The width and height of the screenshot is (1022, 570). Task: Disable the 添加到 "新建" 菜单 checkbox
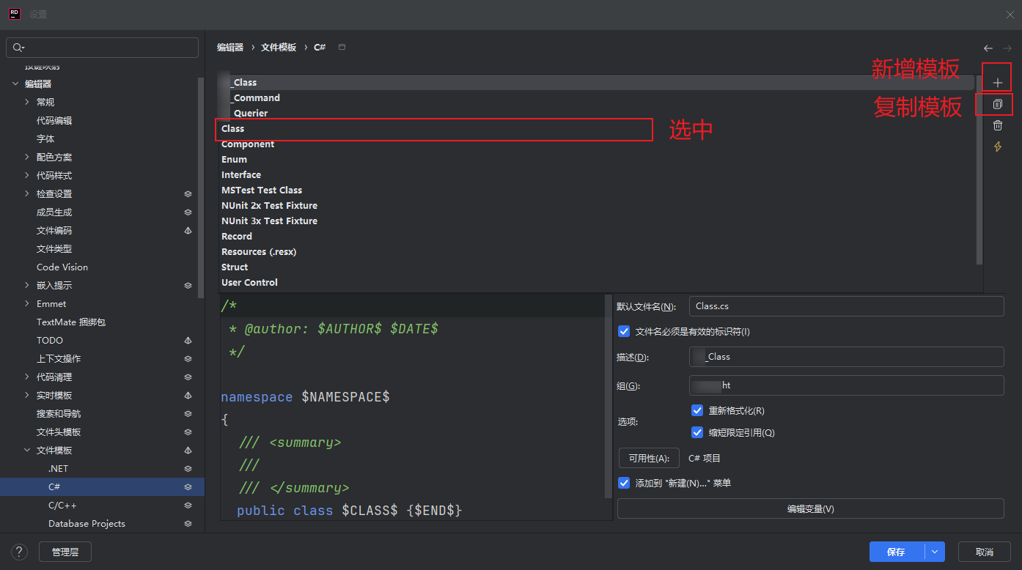click(x=624, y=484)
